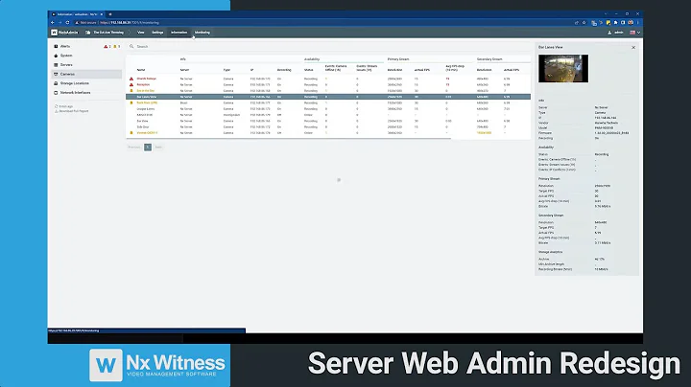Open the browser three-dot menu
The image size is (691, 387).
click(637, 22)
